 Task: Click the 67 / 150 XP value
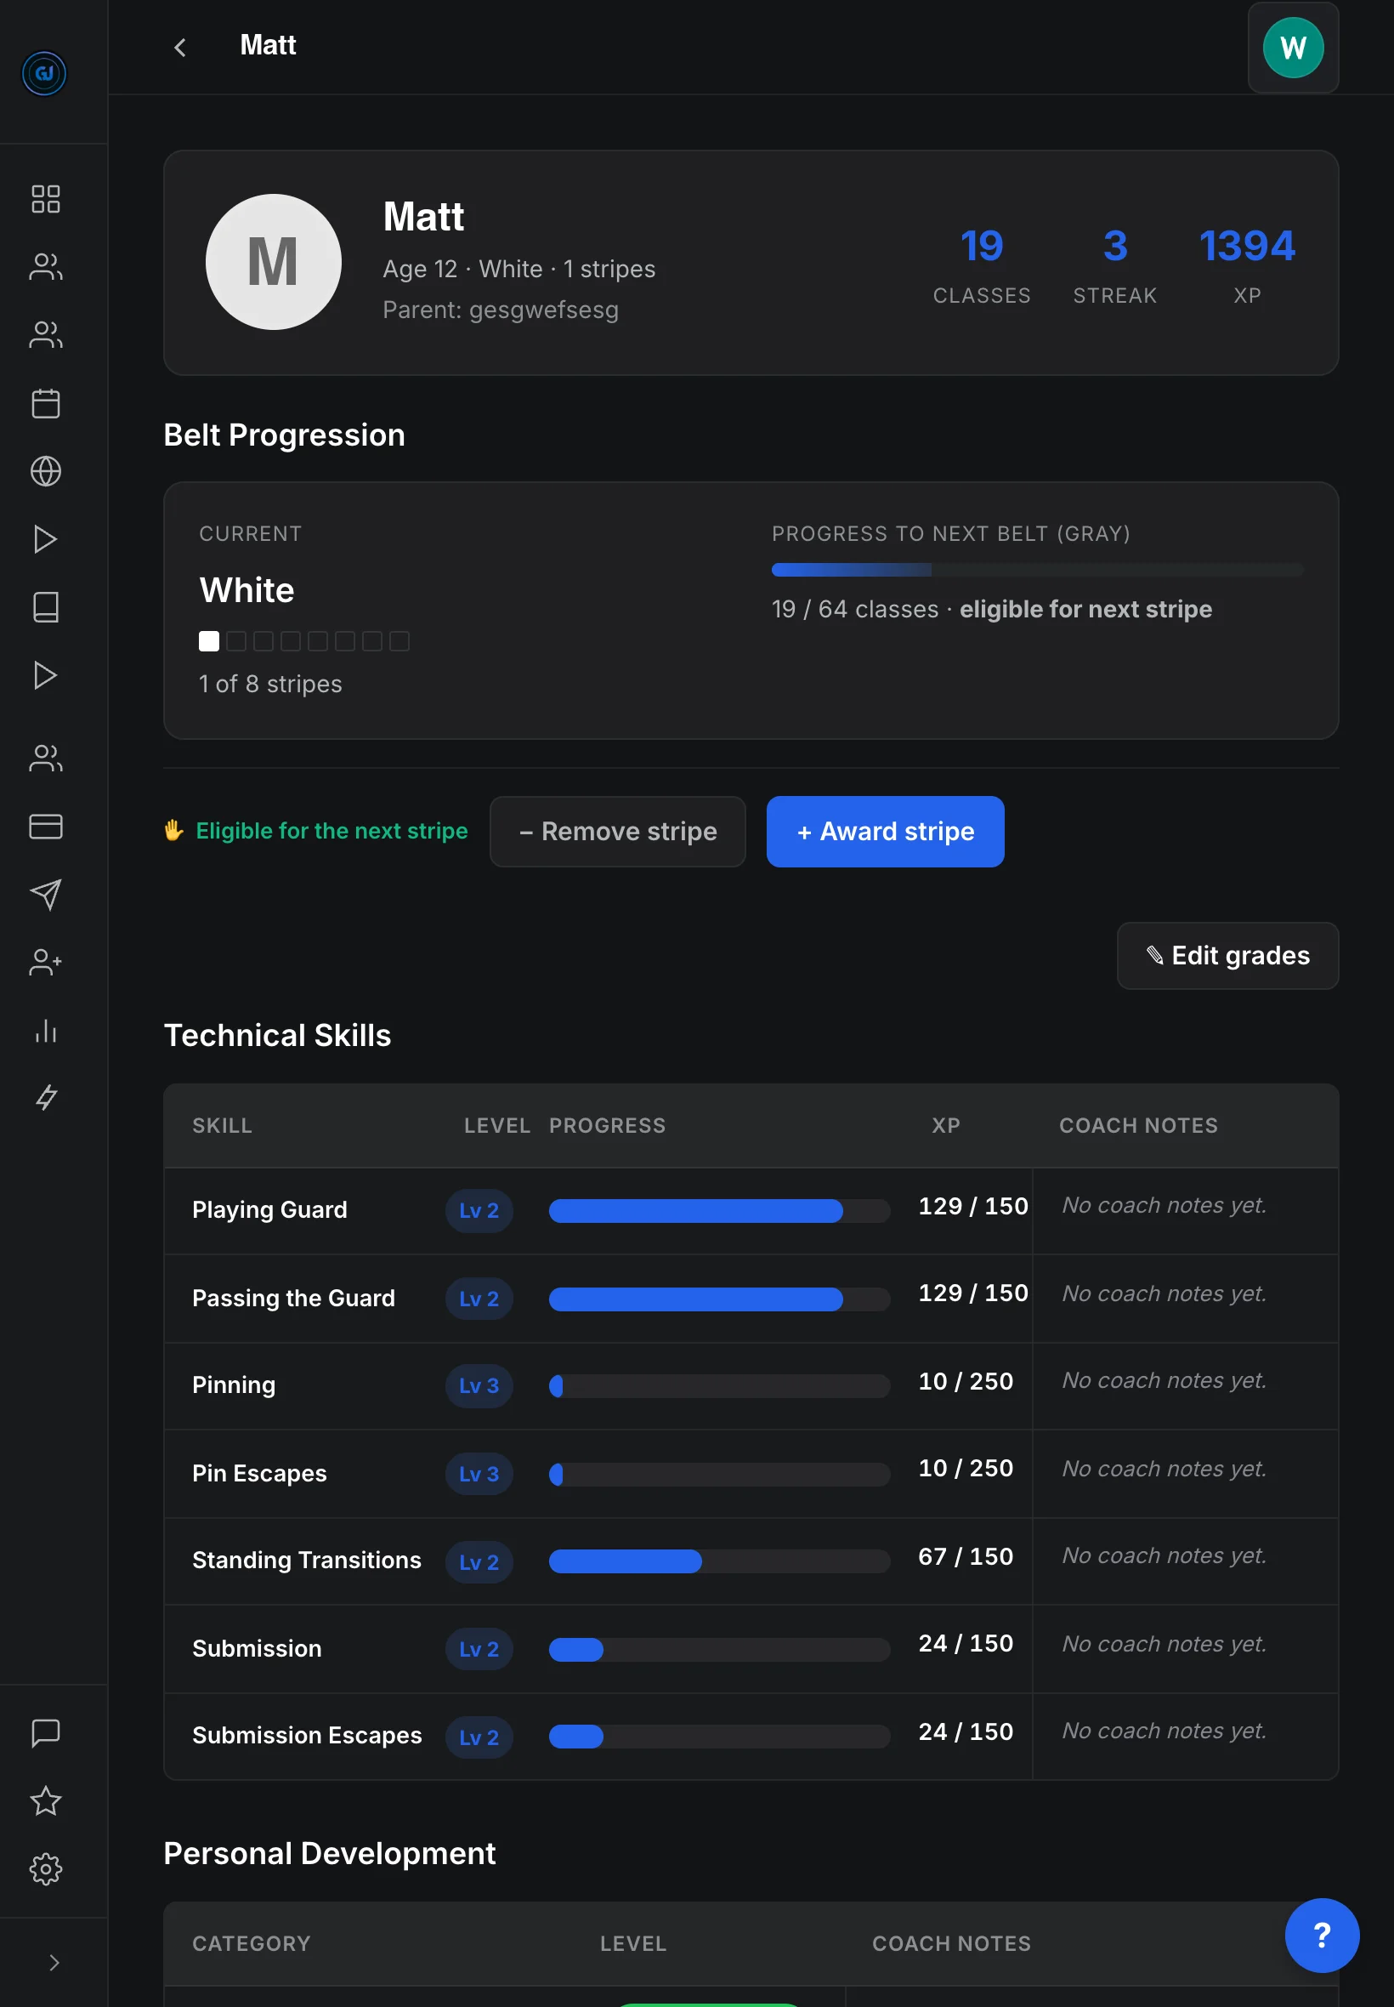pyautogui.click(x=965, y=1557)
